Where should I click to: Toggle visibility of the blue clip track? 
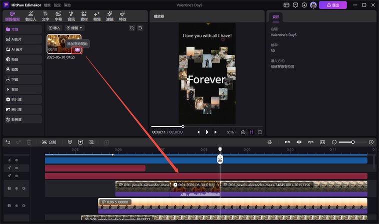pyautogui.click(x=16, y=160)
